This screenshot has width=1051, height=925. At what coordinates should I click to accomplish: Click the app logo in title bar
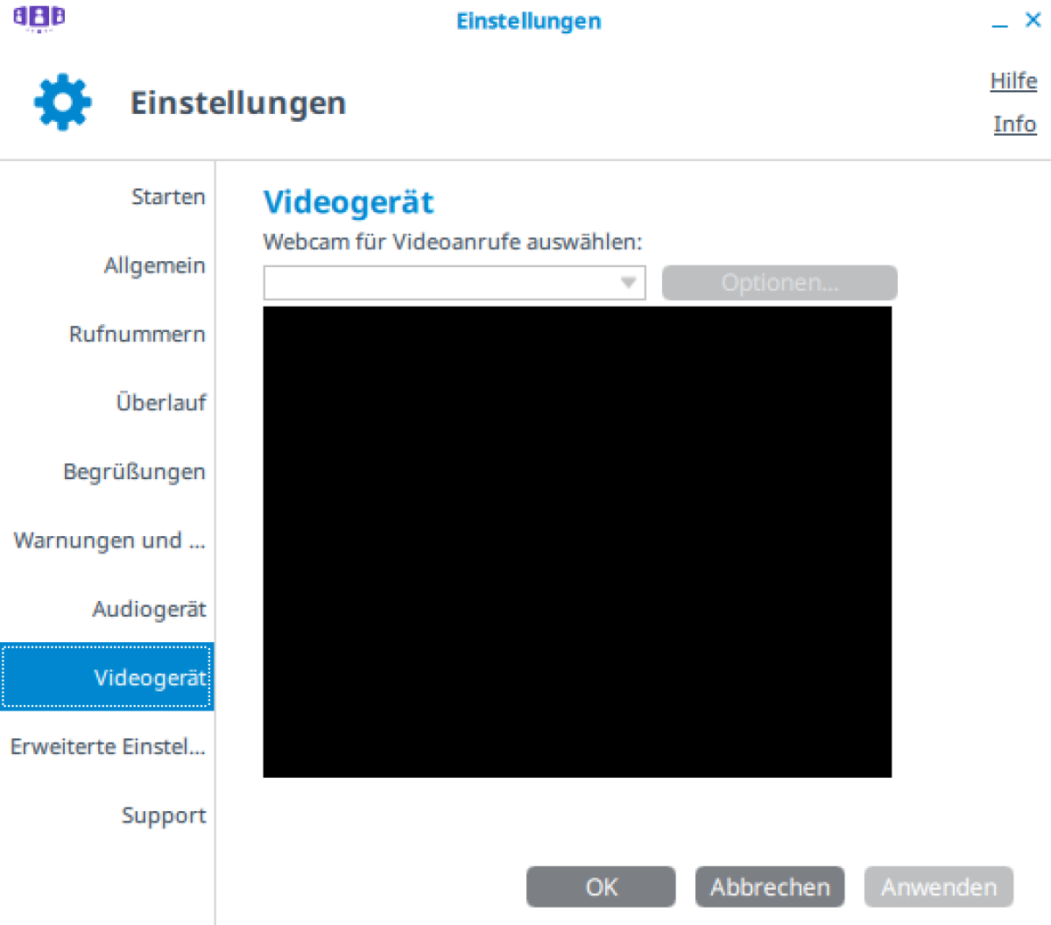click(39, 18)
